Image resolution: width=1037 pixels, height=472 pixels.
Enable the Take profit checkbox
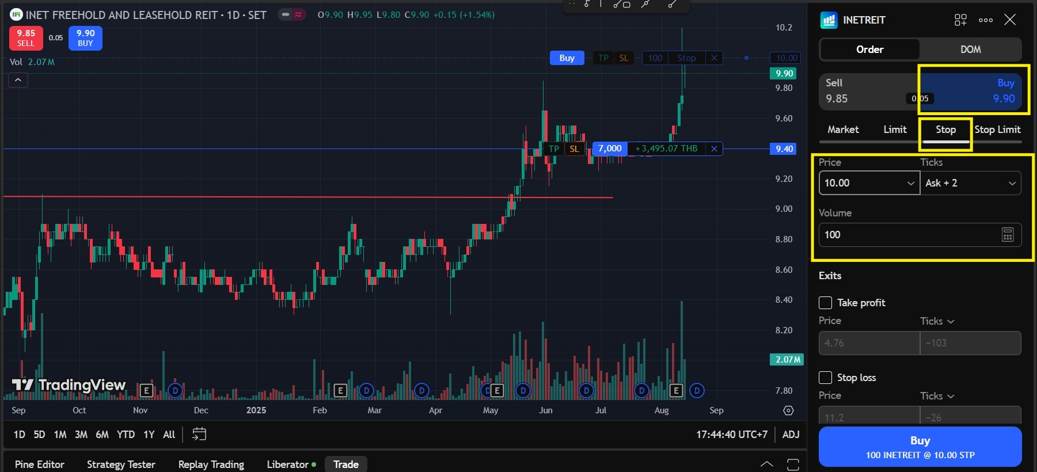tap(825, 303)
